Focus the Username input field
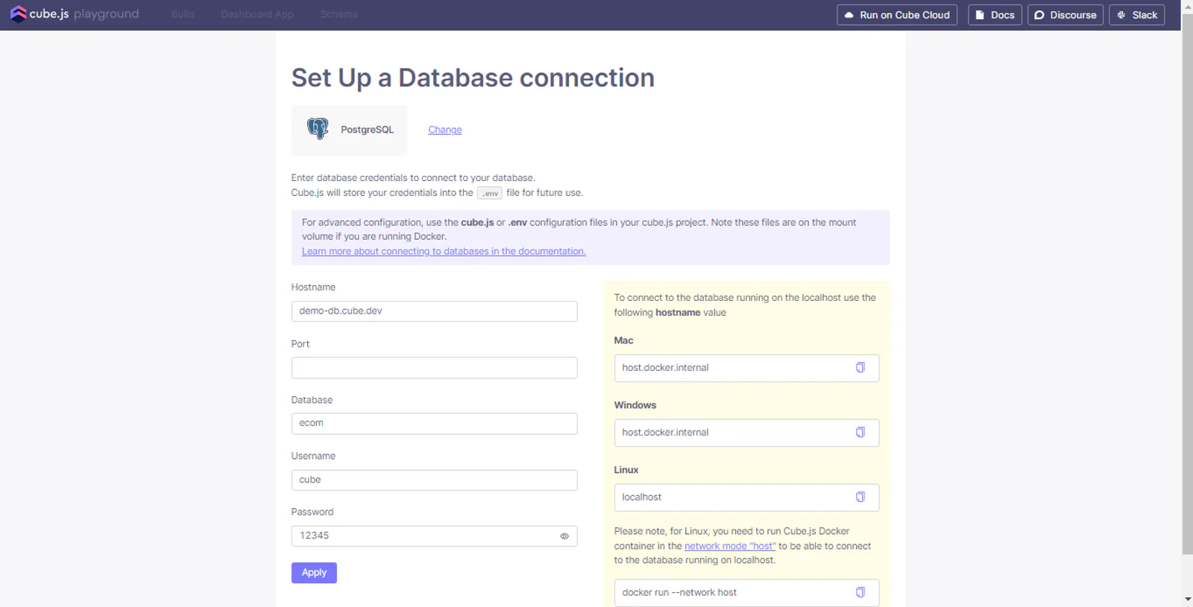The width and height of the screenshot is (1193, 607). [x=434, y=480]
